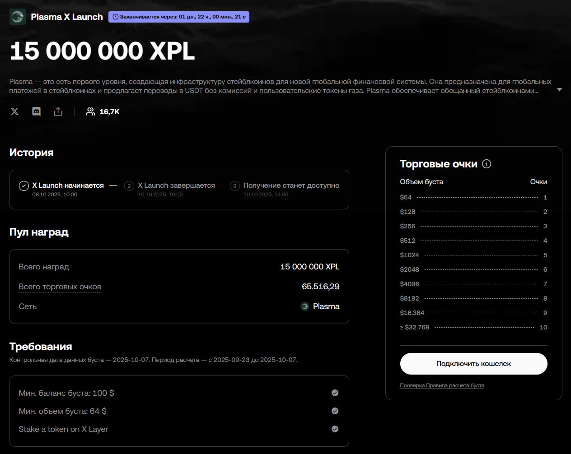
Task: Click checkmark for Мин. баланс буста
Action: pos(335,393)
